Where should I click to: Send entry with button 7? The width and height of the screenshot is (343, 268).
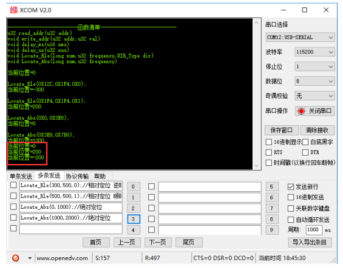click(272, 208)
